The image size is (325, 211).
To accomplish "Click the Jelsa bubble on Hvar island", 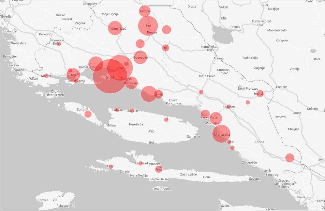I will pos(159,169).
